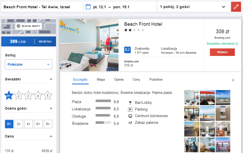Click the red Wybierz button
The width and height of the screenshot is (243, 153).
(x=222, y=52)
